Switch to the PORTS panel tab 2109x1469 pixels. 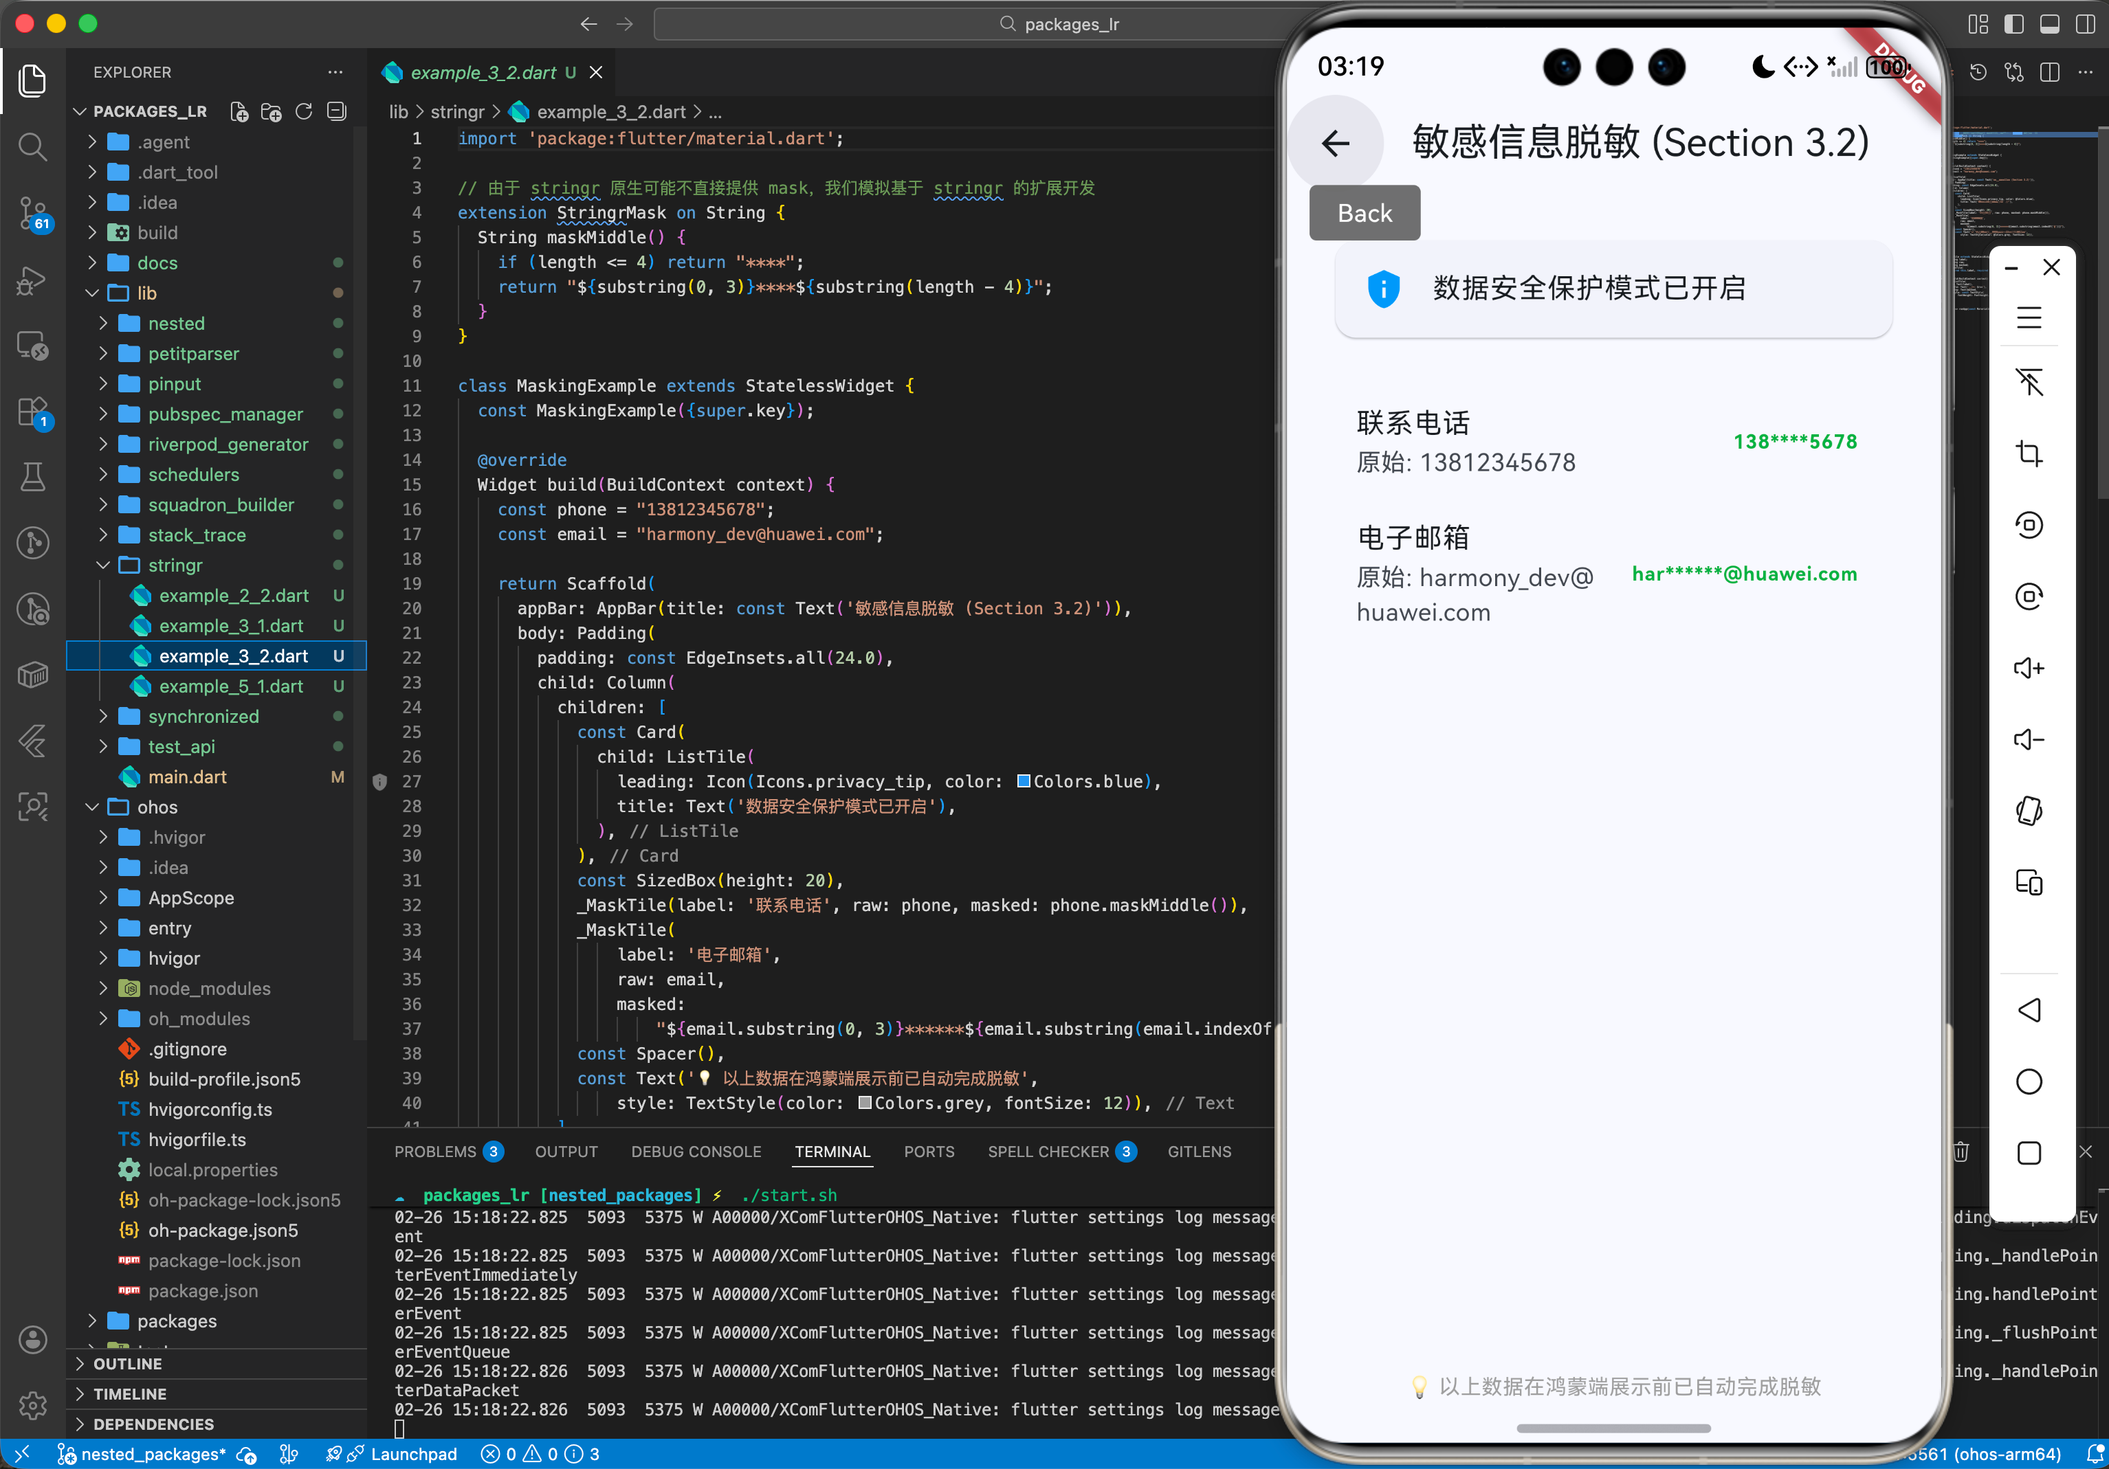929,1152
